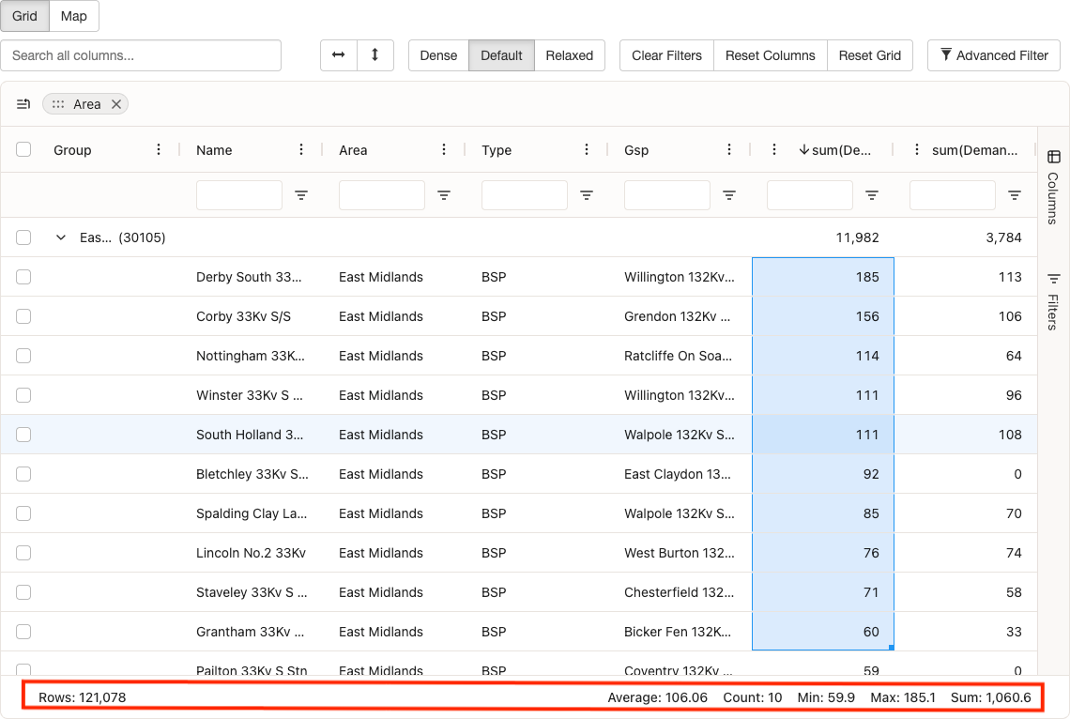1070x719 pixels.
Task: Open the filter funnel under the Type column
Action: click(x=587, y=194)
